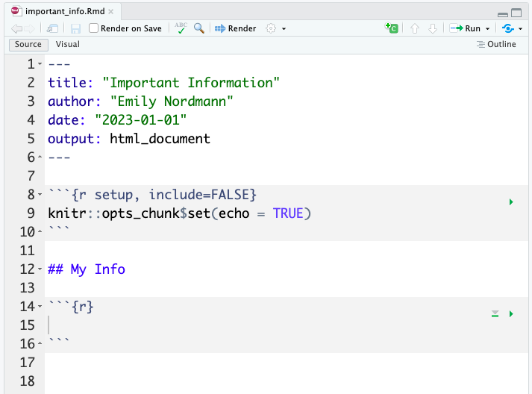Go to previous chunk up arrow
Screen dimensions: 532x394
pyautogui.click(x=415, y=28)
